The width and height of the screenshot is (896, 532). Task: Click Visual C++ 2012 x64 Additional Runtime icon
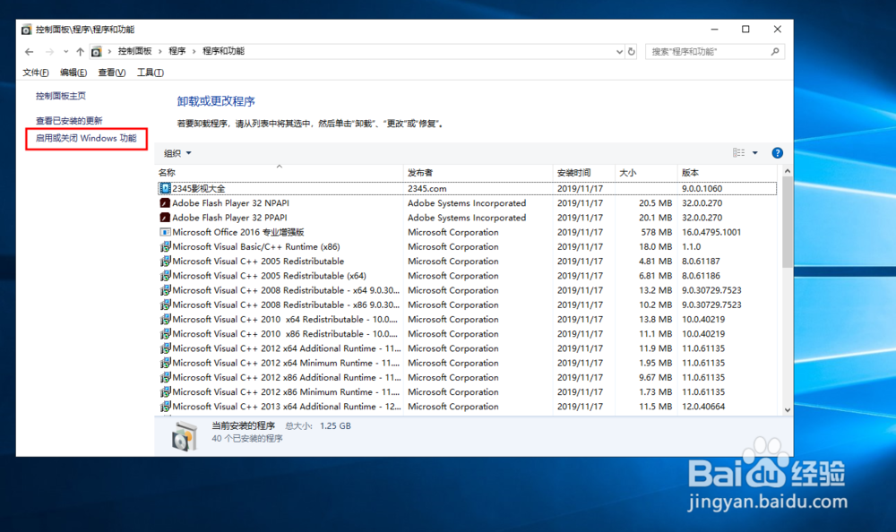[x=165, y=348]
